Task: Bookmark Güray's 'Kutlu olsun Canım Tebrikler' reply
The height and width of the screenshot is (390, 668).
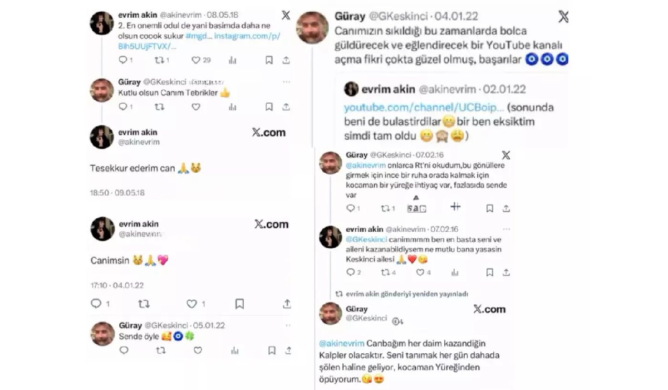Action: tap(269, 106)
